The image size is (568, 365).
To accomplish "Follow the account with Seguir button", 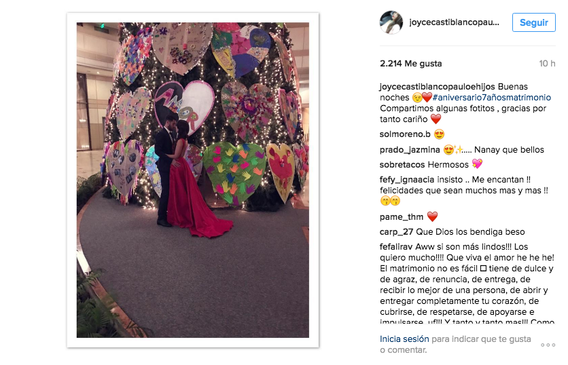I will [533, 22].
